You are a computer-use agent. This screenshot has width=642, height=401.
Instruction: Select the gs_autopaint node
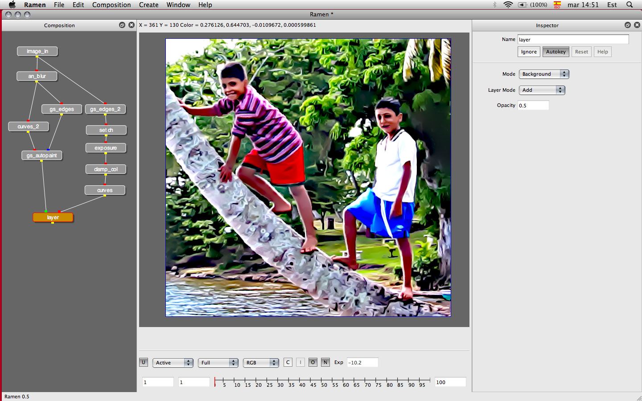(x=42, y=155)
